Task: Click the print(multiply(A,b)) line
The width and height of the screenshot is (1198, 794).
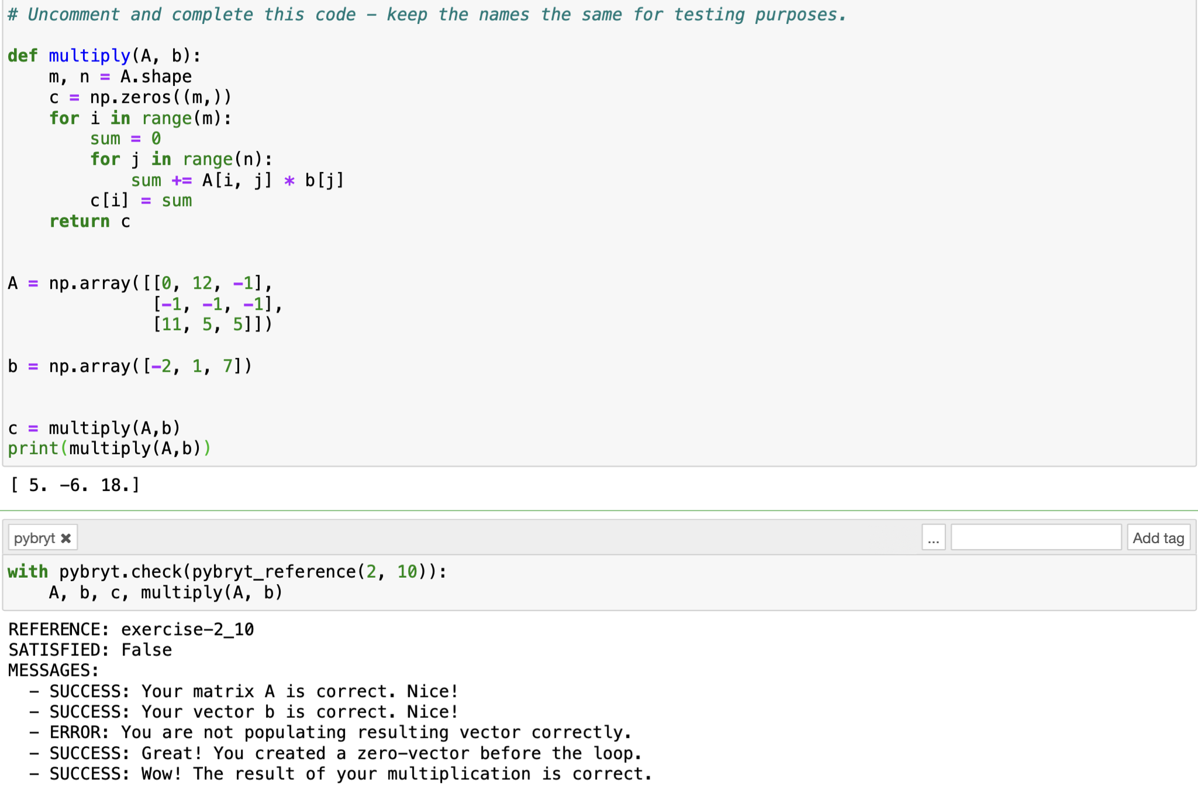Action: point(109,448)
